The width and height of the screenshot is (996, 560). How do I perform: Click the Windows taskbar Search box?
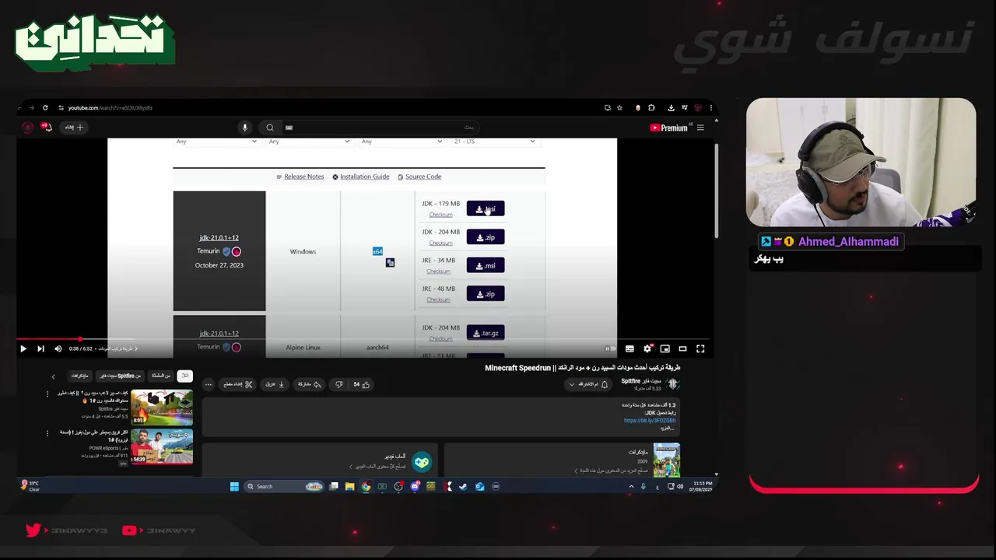pyautogui.click(x=284, y=487)
